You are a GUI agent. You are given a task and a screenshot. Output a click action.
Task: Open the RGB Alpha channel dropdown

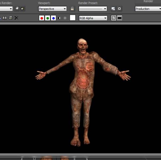point(93,18)
